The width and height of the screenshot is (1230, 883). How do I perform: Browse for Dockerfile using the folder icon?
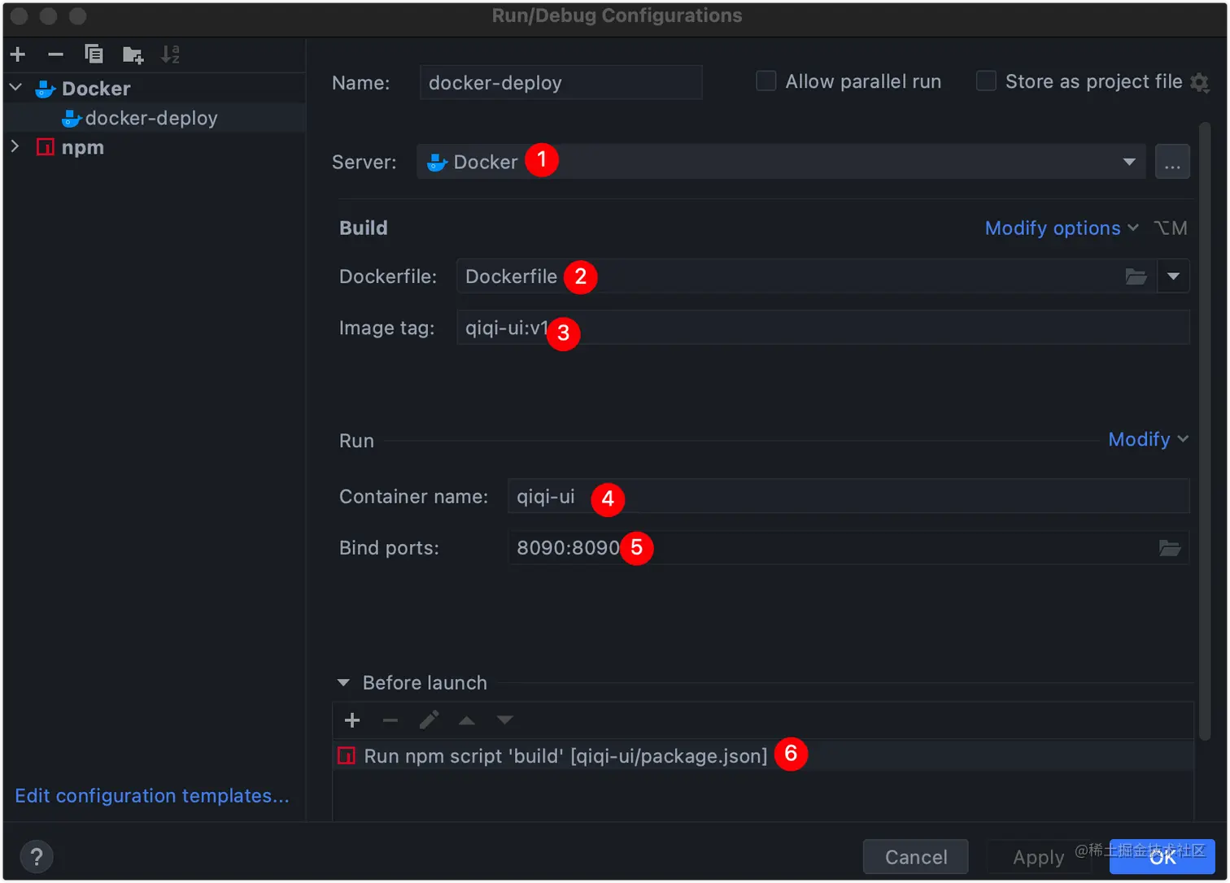(x=1136, y=276)
